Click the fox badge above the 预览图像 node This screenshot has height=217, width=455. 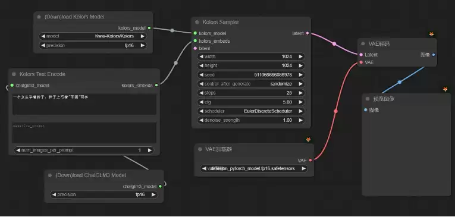pyautogui.click(x=445, y=89)
